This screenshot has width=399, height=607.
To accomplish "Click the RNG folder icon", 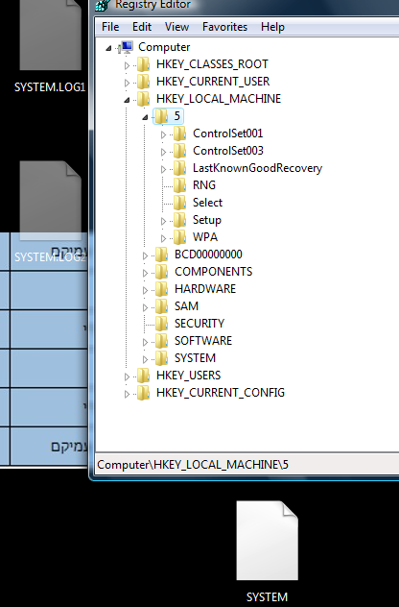I will 179,185.
